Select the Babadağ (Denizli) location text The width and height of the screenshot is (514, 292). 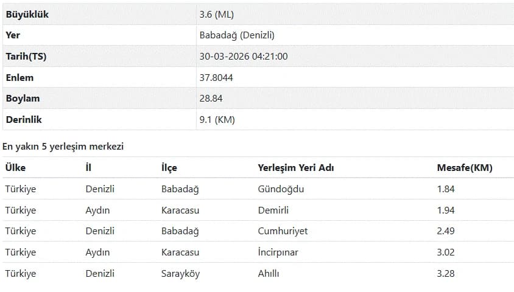click(x=237, y=35)
